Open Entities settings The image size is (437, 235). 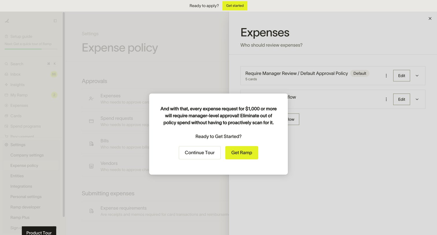coord(17,176)
